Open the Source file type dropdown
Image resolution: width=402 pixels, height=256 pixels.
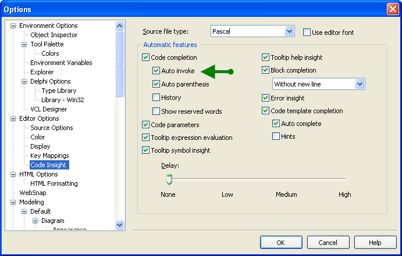[289, 31]
